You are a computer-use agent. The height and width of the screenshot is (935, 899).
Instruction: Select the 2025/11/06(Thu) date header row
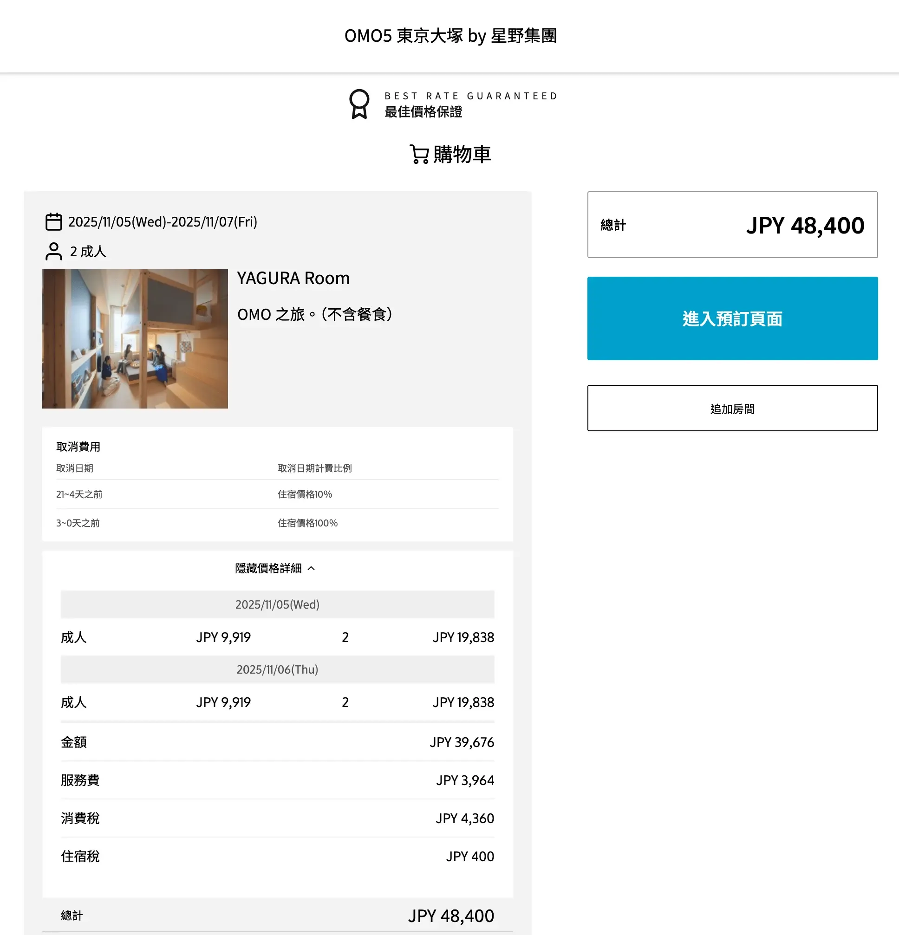pyautogui.click(x=277, y=669)
